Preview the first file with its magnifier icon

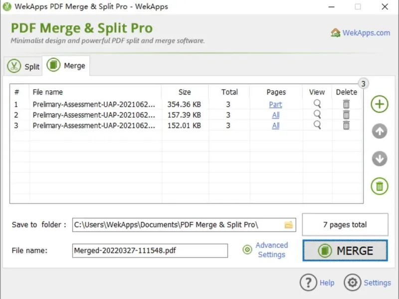click(x=317, y=104)
